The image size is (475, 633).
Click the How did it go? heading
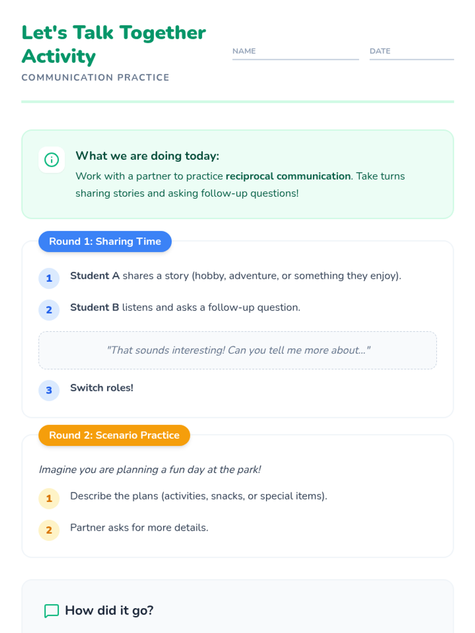(x=109, y=610)
